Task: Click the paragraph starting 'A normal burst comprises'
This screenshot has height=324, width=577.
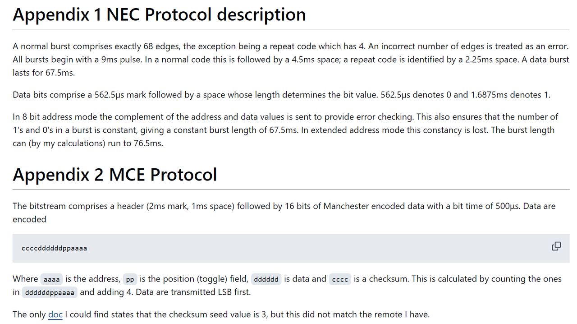Action: tap(291, 59)
